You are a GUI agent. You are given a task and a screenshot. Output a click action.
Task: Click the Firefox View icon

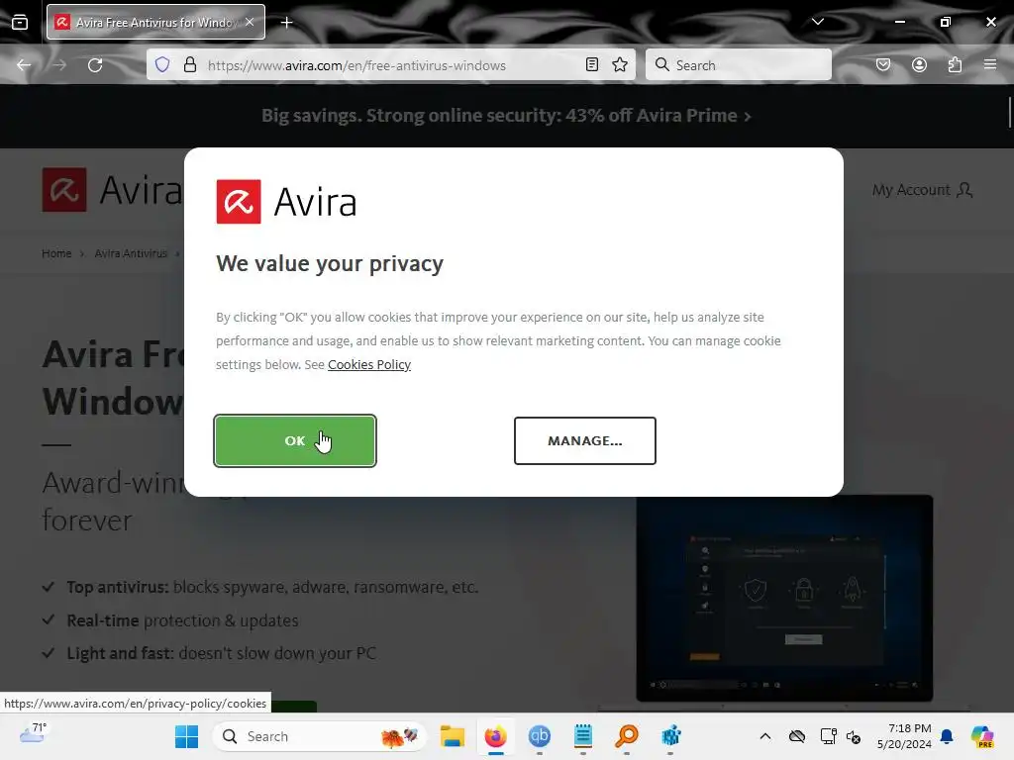pos(20,23)
